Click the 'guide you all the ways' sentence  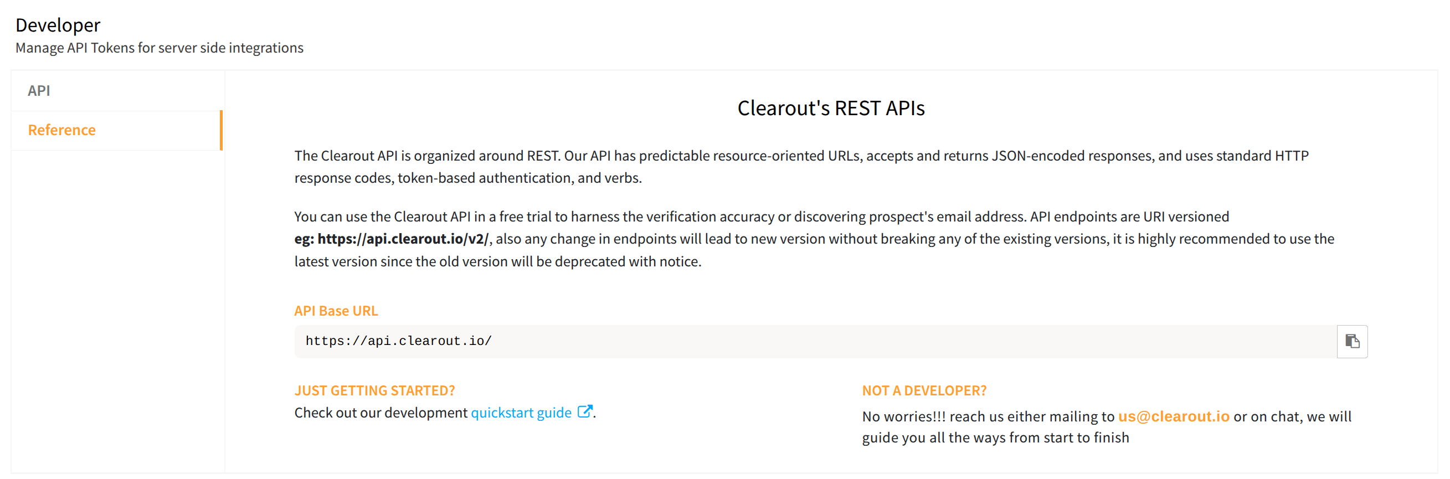pos(995,438)
